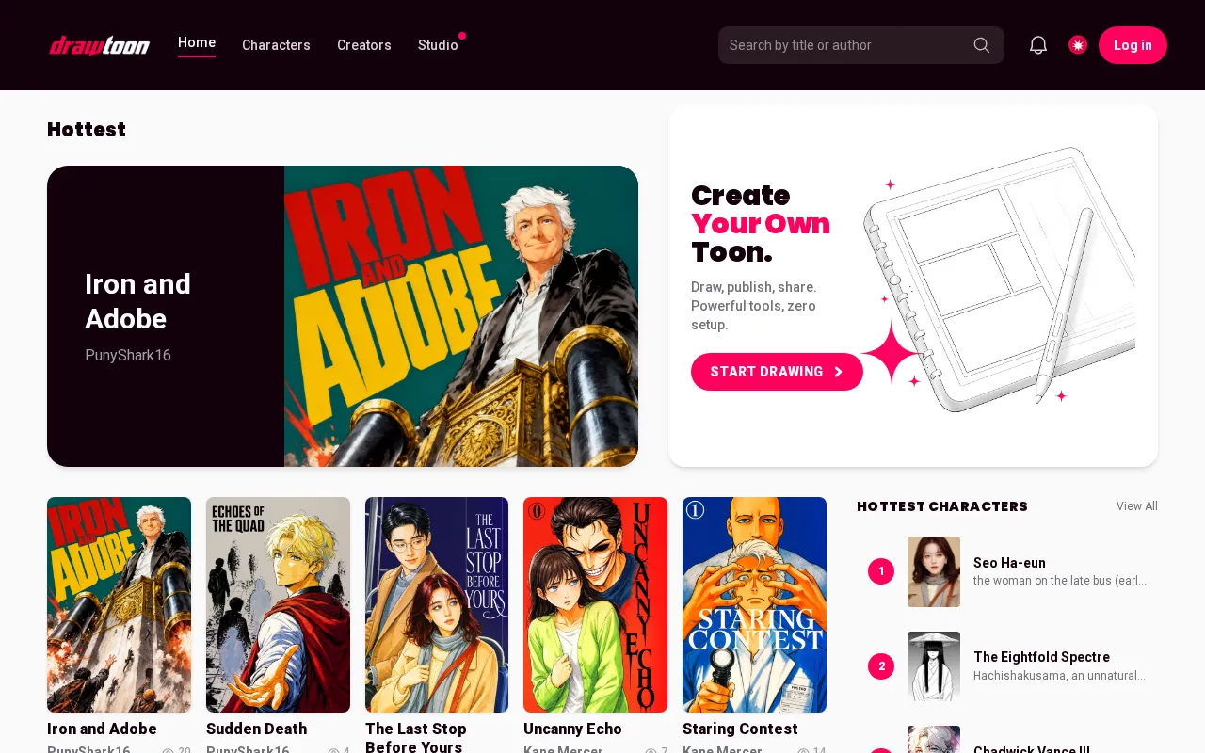Open the Echoes of the Quad cover
This screenshot has width=1205, height=753.
tap(278, 604)
